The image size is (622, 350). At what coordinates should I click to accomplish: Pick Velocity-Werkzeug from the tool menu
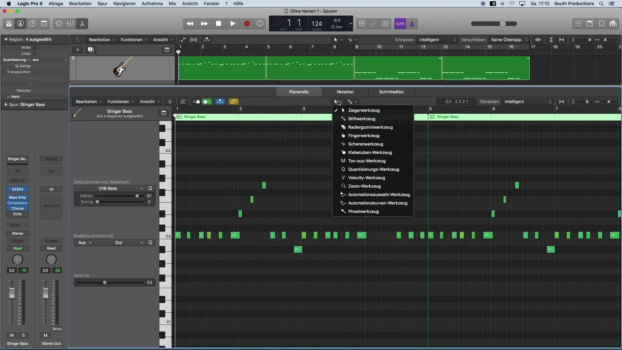pos(373,178)
